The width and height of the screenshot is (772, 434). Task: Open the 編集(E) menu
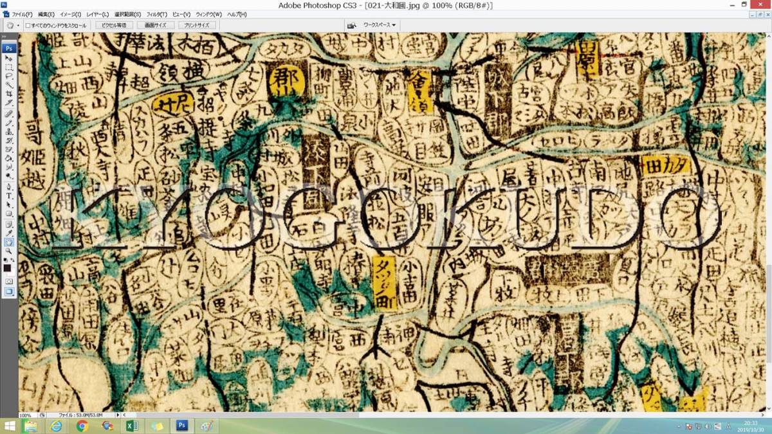(x=46, y=14)
